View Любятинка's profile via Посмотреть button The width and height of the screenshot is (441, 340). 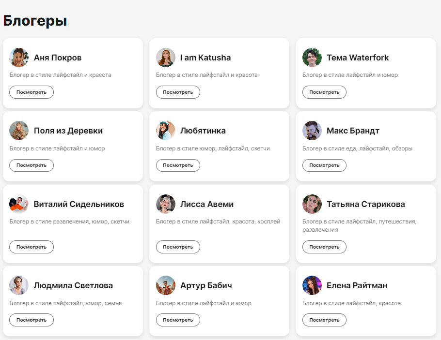[x=178, y=165]
